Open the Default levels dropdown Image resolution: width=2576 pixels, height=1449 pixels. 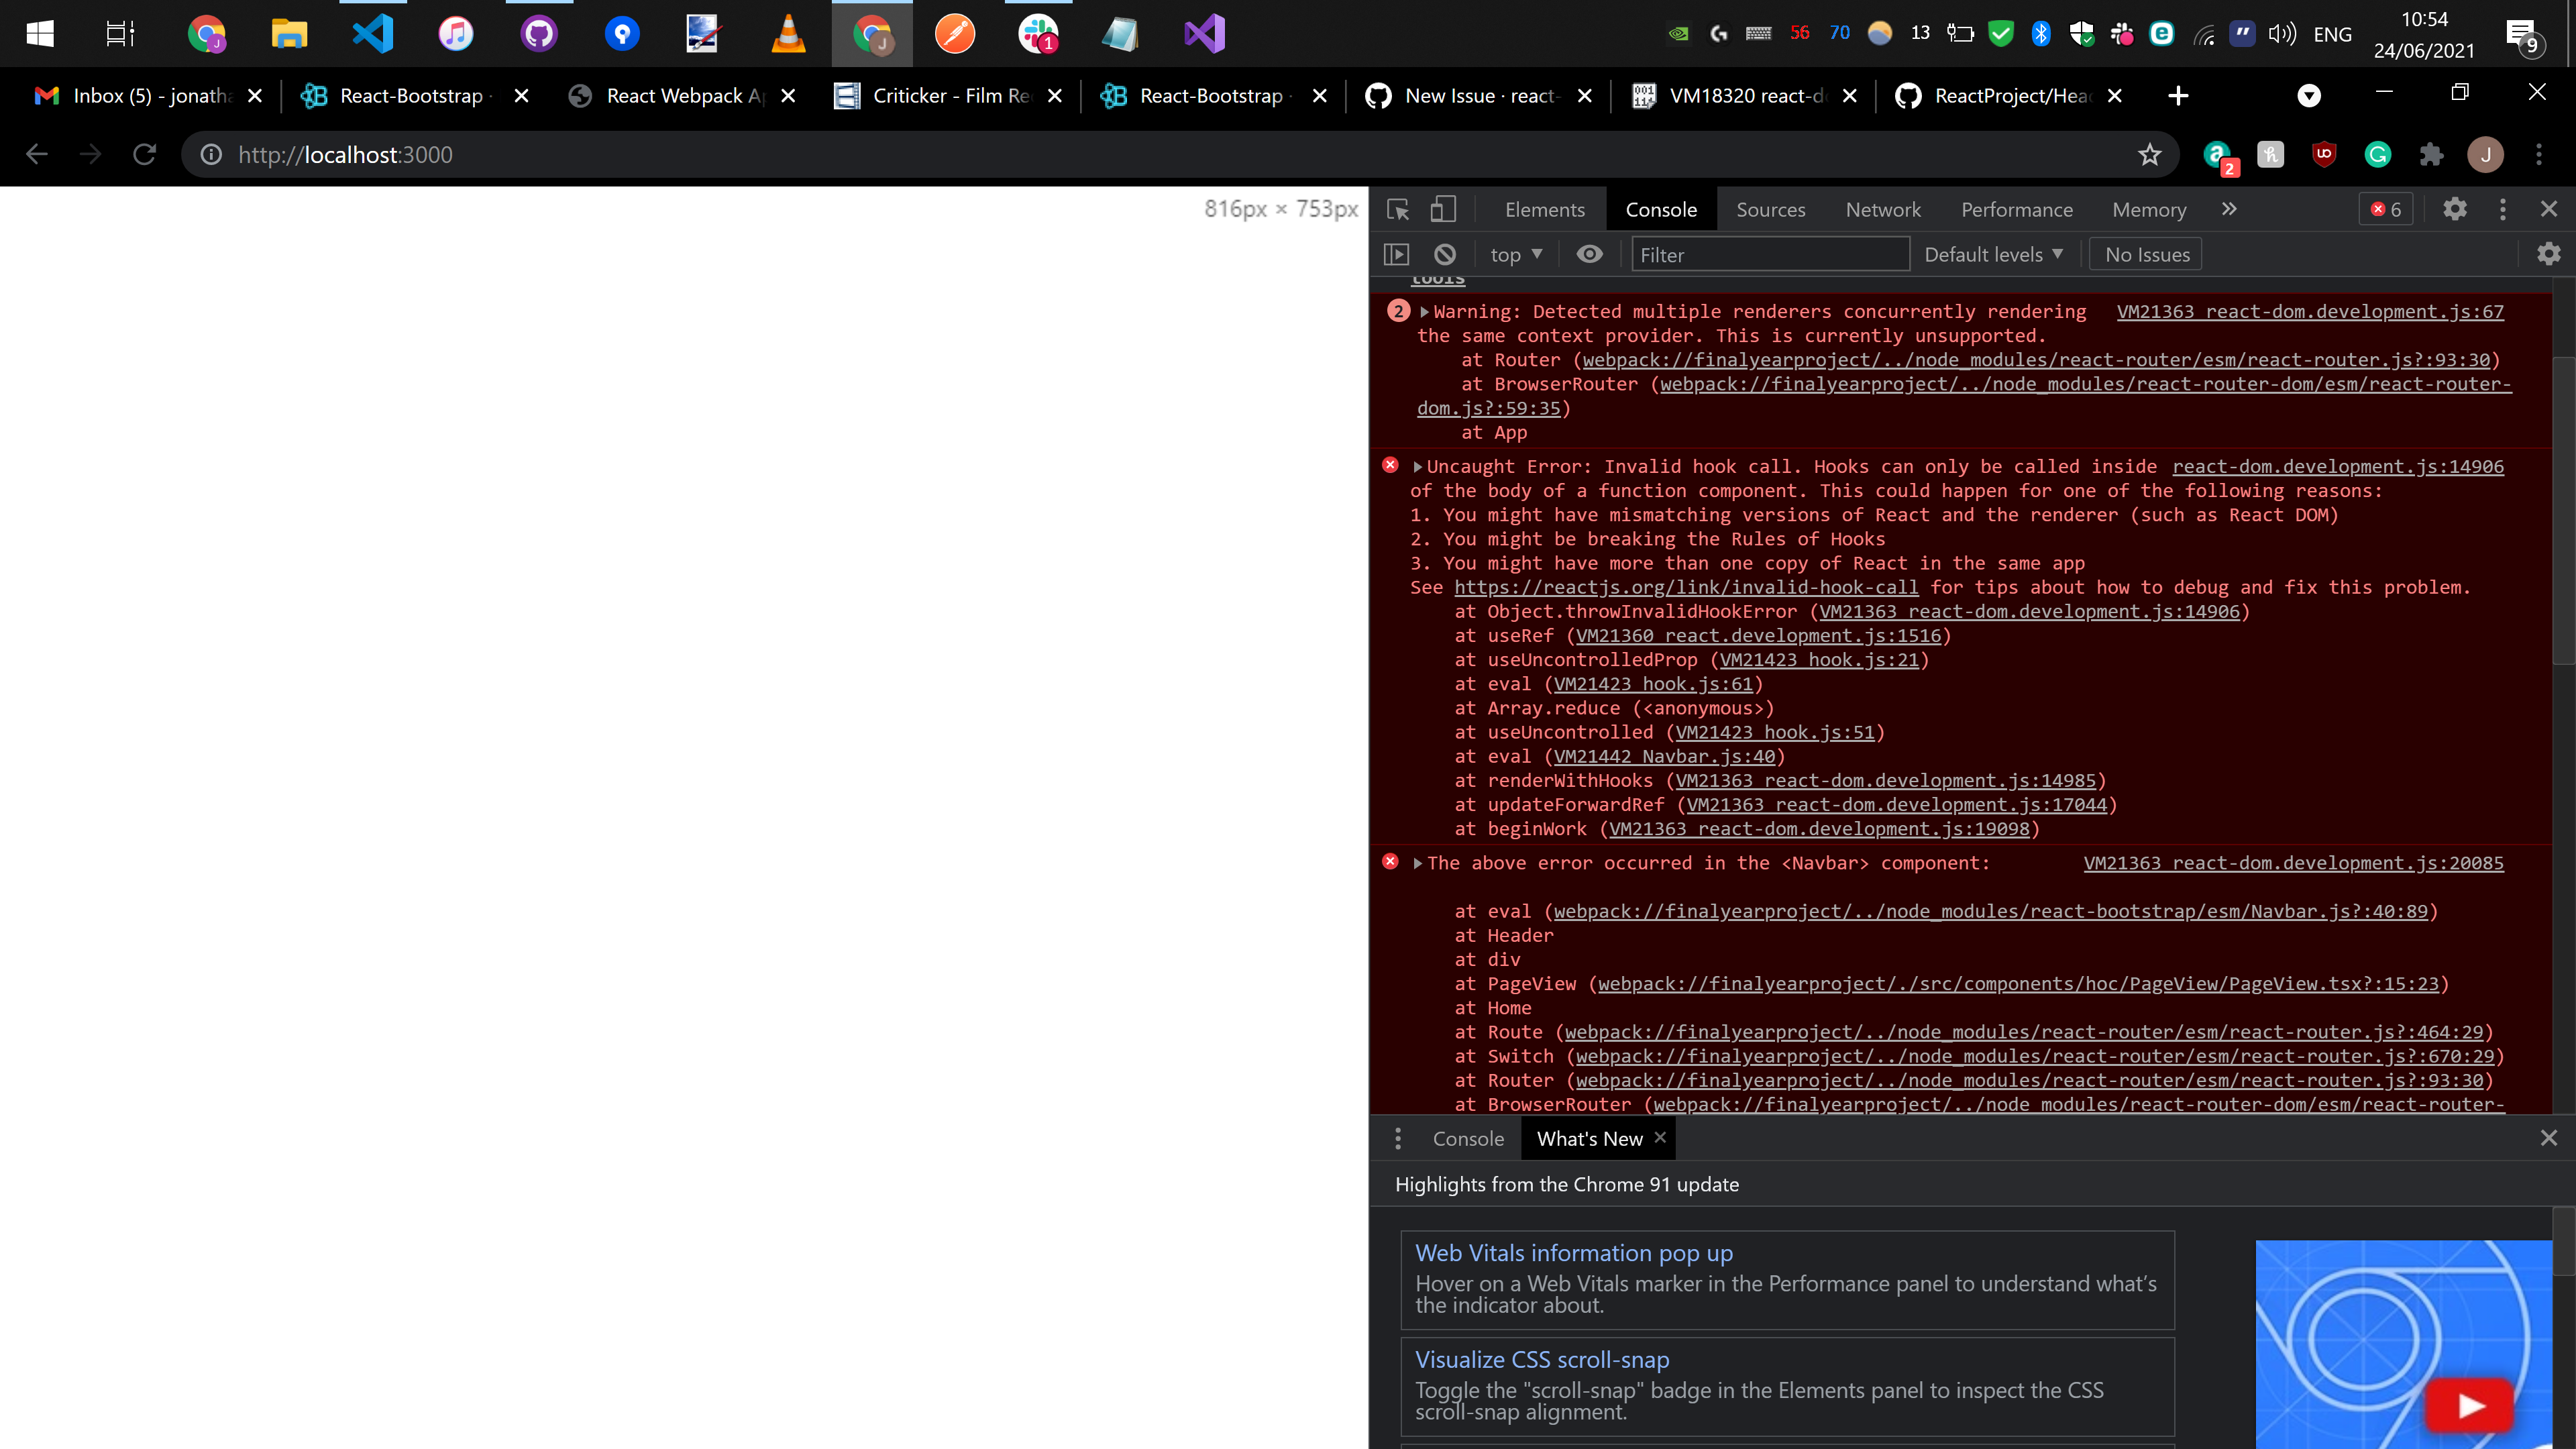pos(1993,254)
